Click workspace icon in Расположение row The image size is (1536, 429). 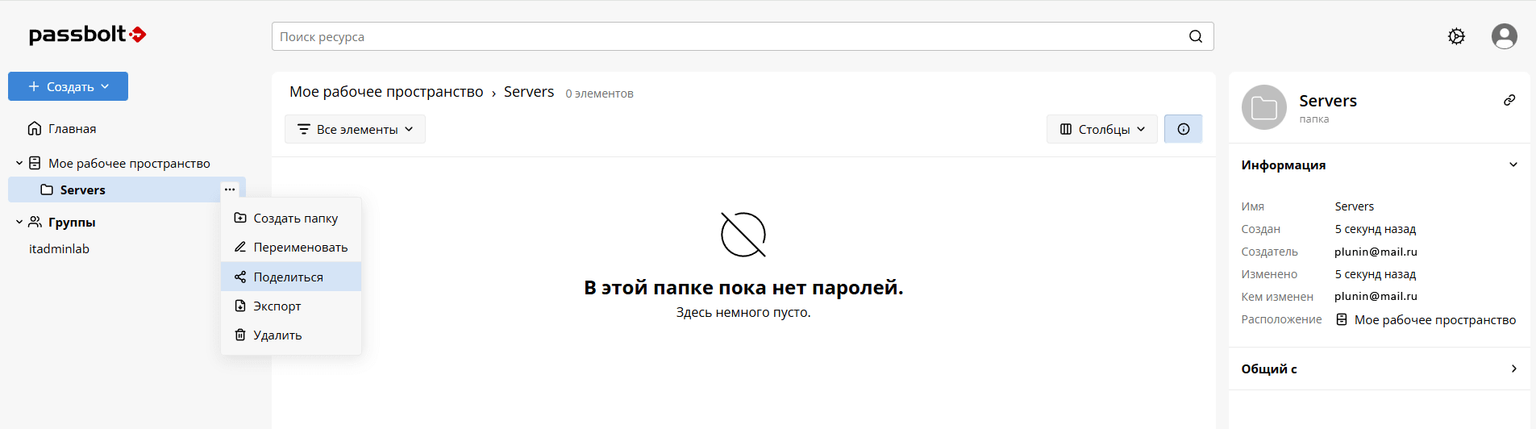1342,319
